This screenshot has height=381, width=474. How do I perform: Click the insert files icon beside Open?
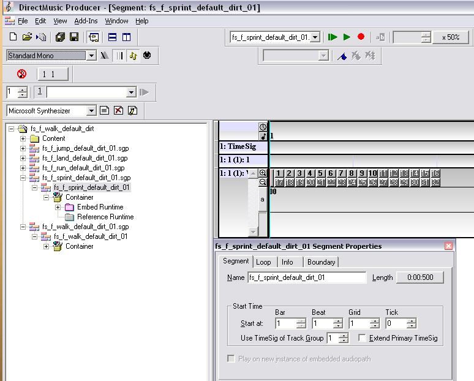(41, 37)
